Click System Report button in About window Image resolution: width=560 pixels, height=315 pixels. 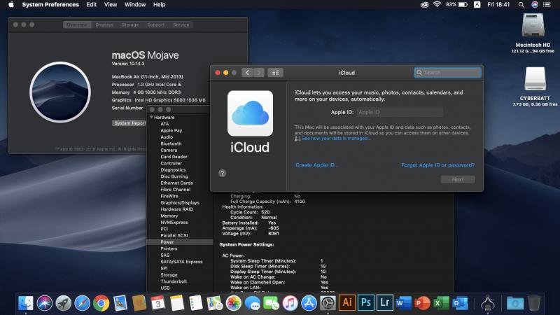point(129,123)
